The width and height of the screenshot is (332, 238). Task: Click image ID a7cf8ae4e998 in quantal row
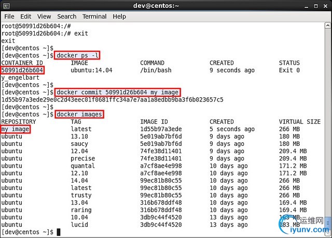[x=161, y=166]
